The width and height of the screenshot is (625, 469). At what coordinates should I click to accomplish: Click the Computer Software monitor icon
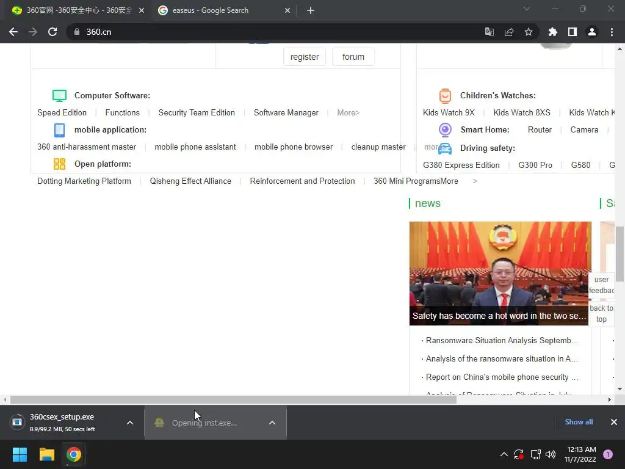(59, 96)
